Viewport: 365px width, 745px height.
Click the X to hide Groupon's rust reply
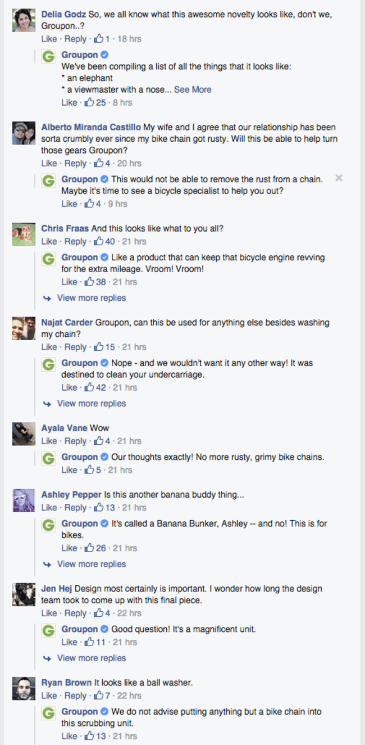point(339,178)
